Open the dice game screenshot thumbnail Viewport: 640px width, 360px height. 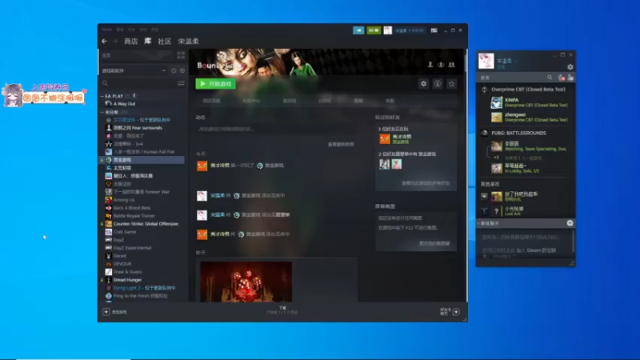click(246, 282)
